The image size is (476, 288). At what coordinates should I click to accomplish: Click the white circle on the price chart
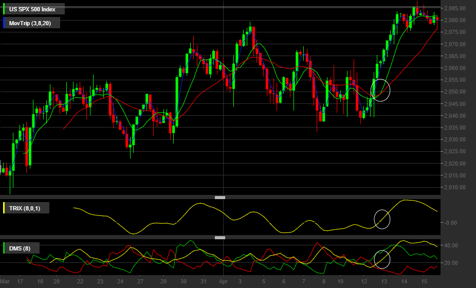tap(380, 90)
